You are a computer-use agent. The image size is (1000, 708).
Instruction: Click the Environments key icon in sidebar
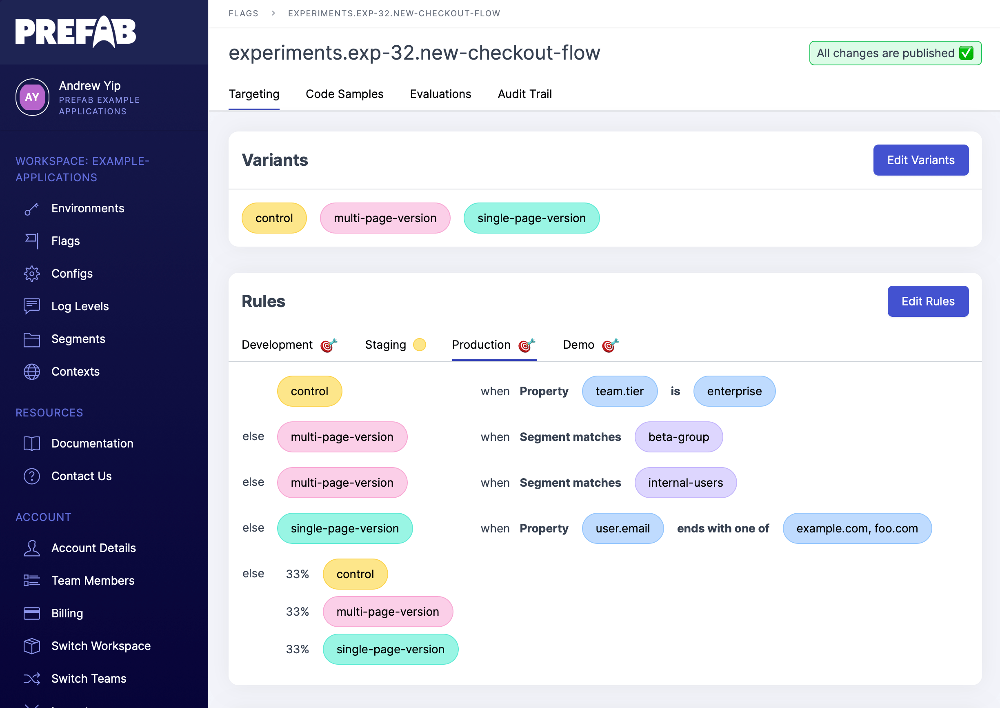(31, 209)
